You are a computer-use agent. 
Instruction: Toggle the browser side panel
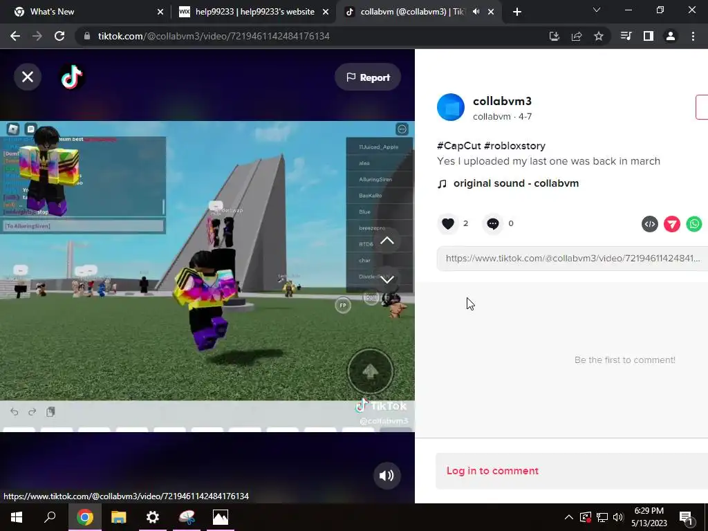(649, 36)
